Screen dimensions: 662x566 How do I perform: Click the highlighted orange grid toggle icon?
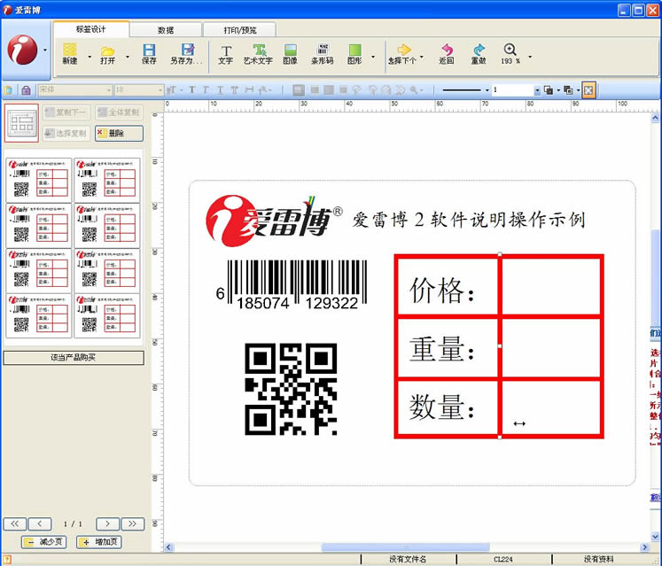coord(588,89)
